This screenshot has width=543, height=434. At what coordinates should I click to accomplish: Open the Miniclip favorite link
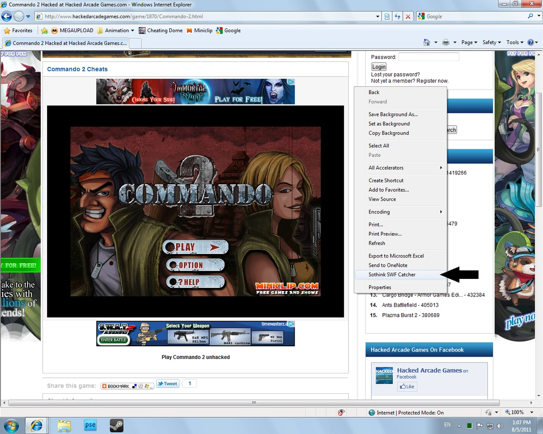pos(199,30)
